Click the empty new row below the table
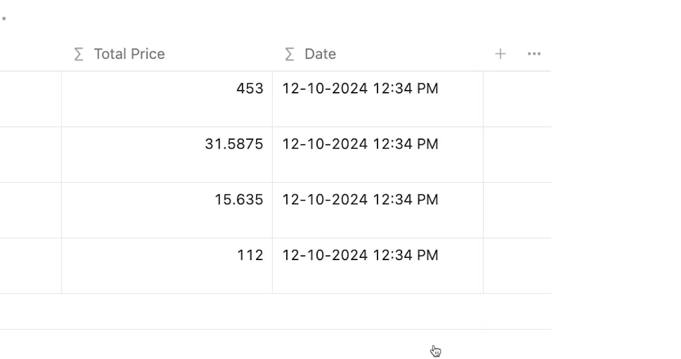The image size is (681, 359). [275, 312]
